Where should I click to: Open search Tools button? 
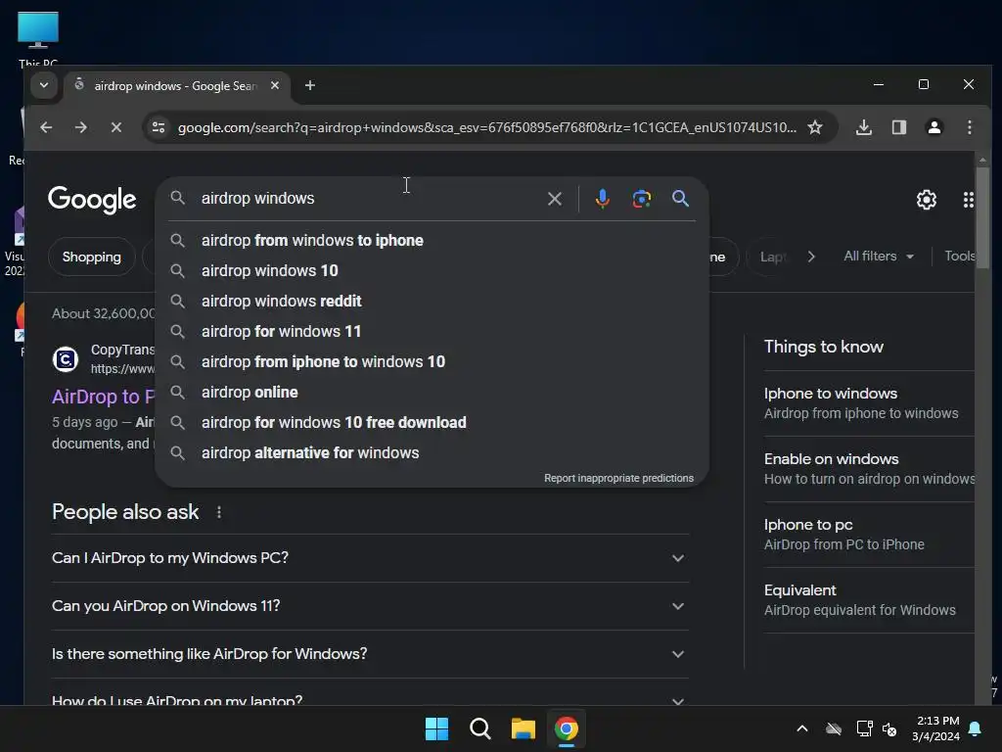click(959, 257)
